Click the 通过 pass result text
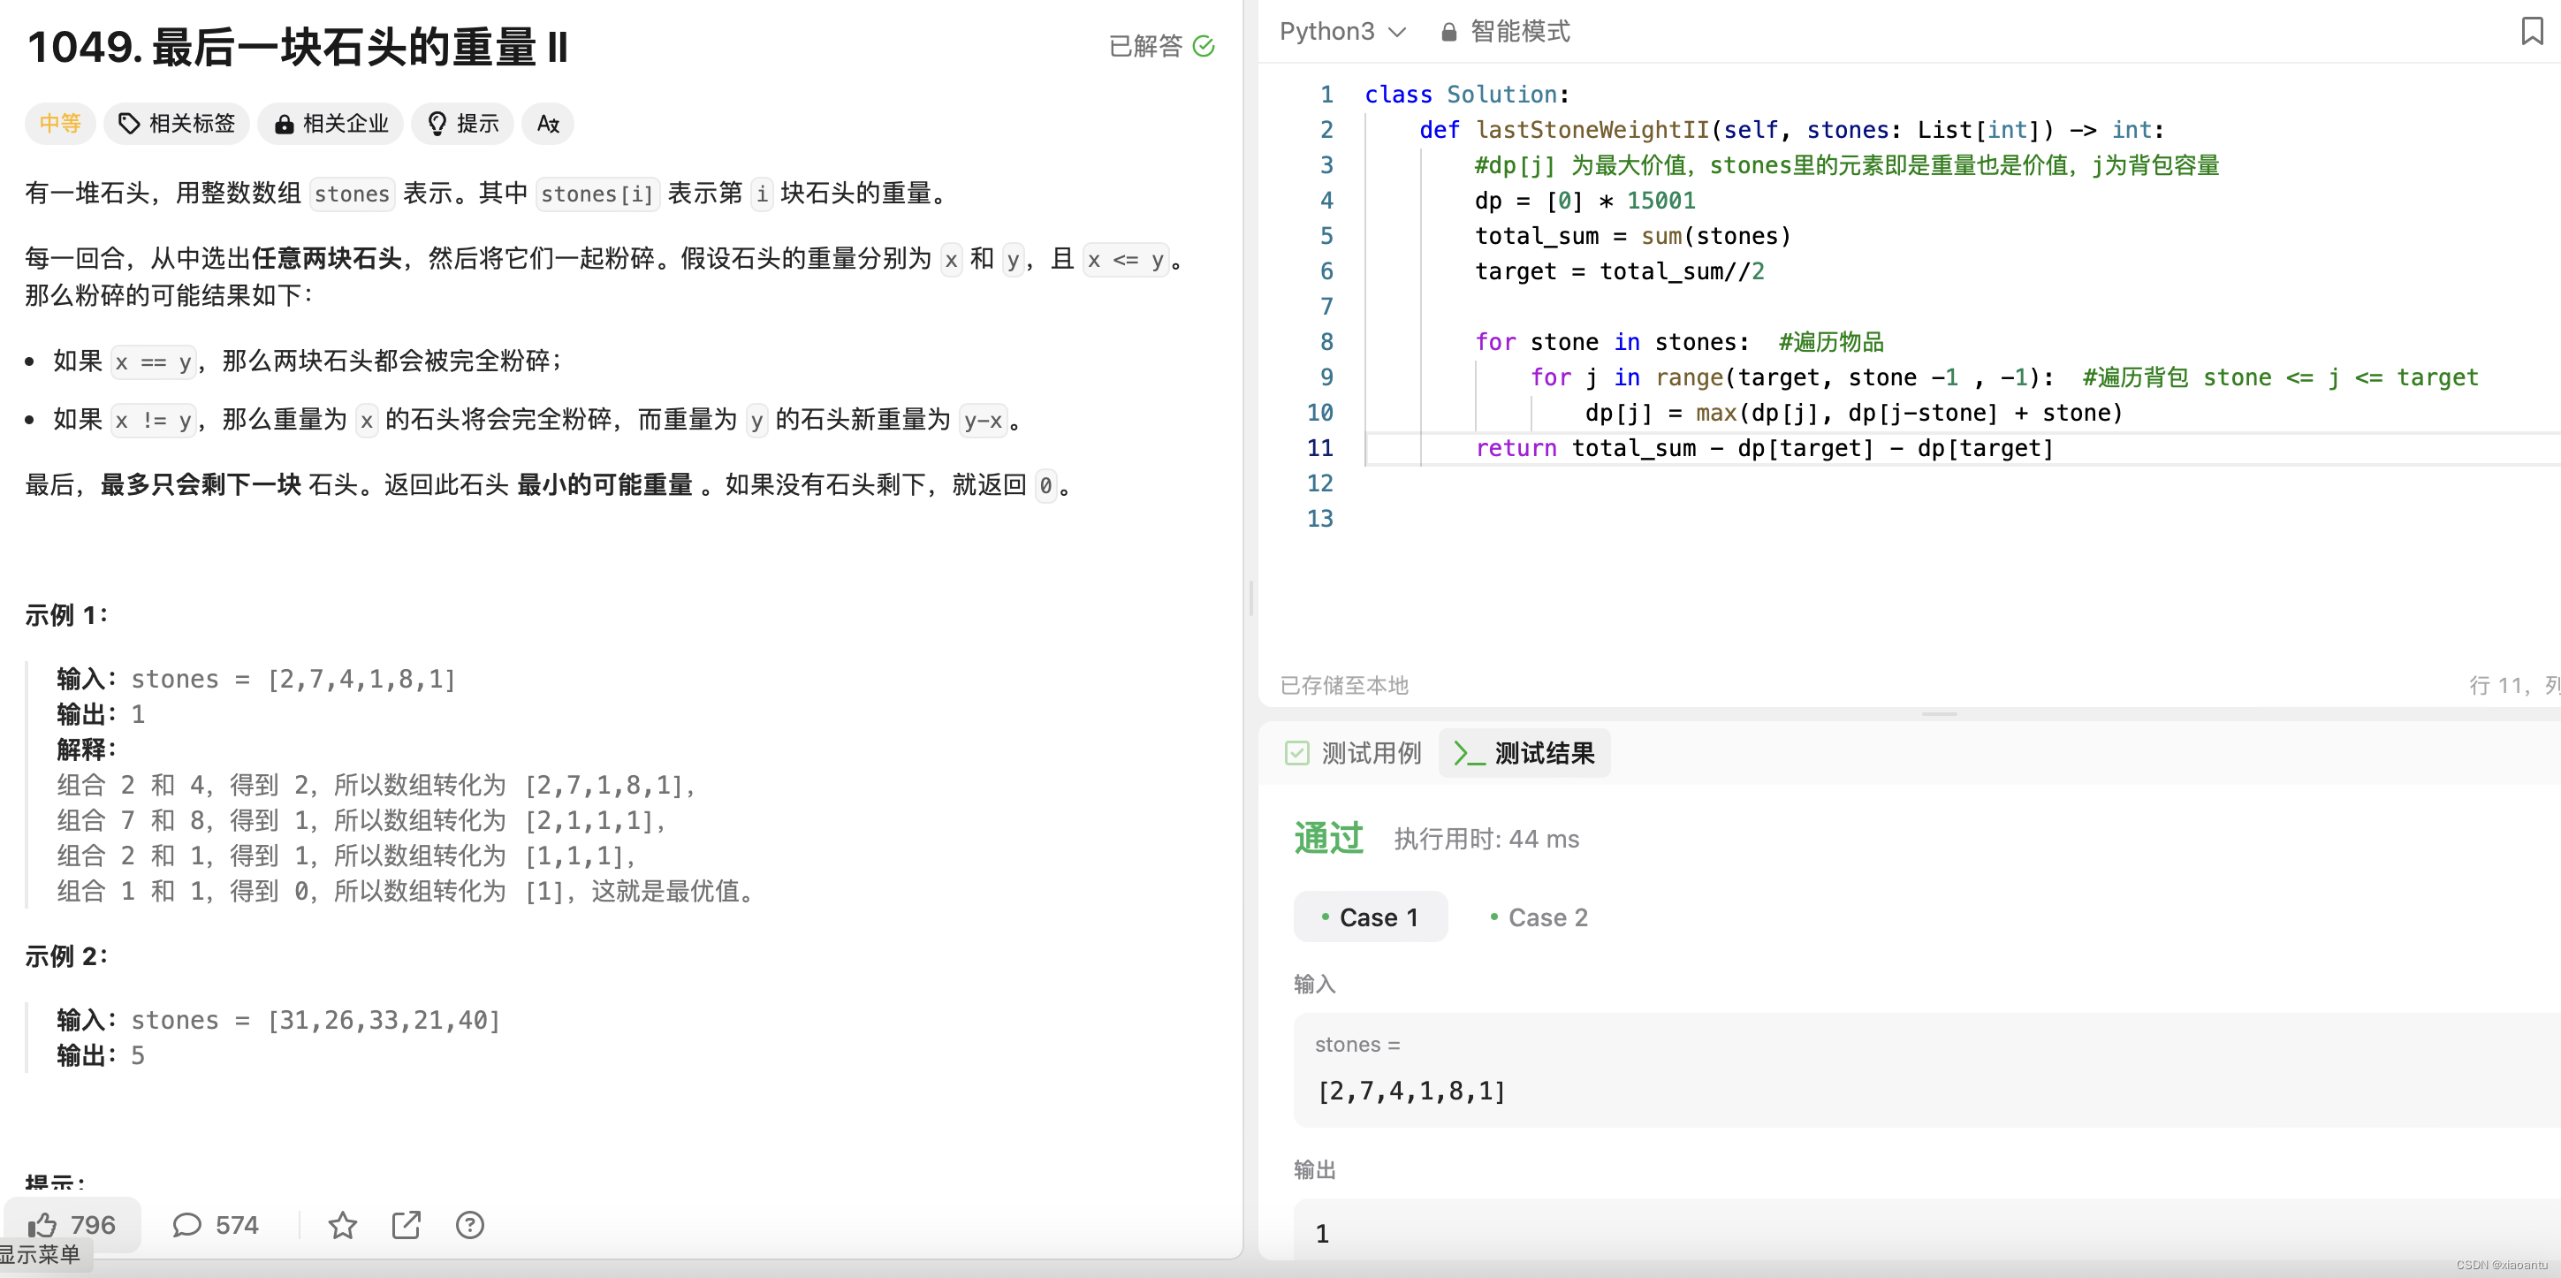The height and width of the screenshot is (1278, 2561). (x=1328, y=837)
